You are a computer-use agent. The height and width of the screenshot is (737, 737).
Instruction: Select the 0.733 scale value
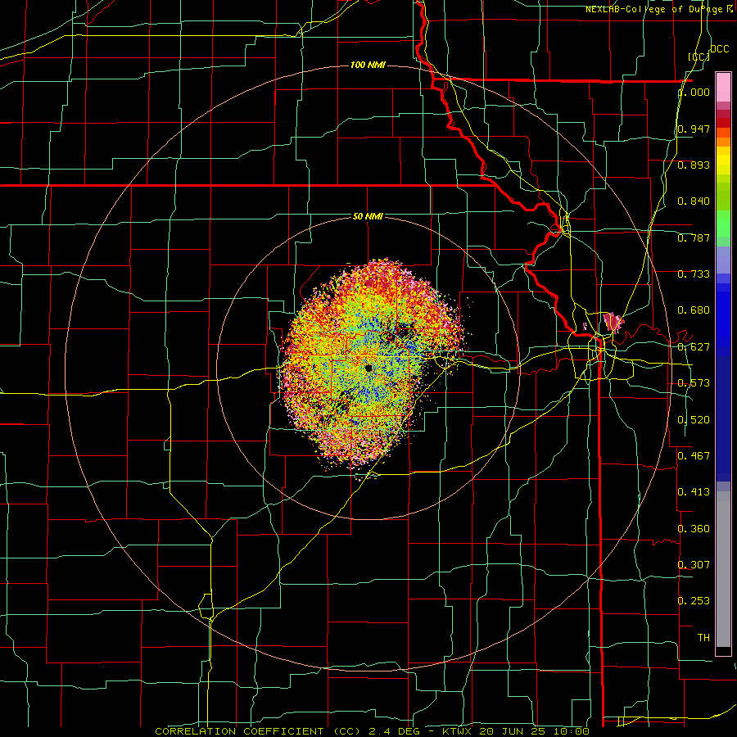pos(694,274)
